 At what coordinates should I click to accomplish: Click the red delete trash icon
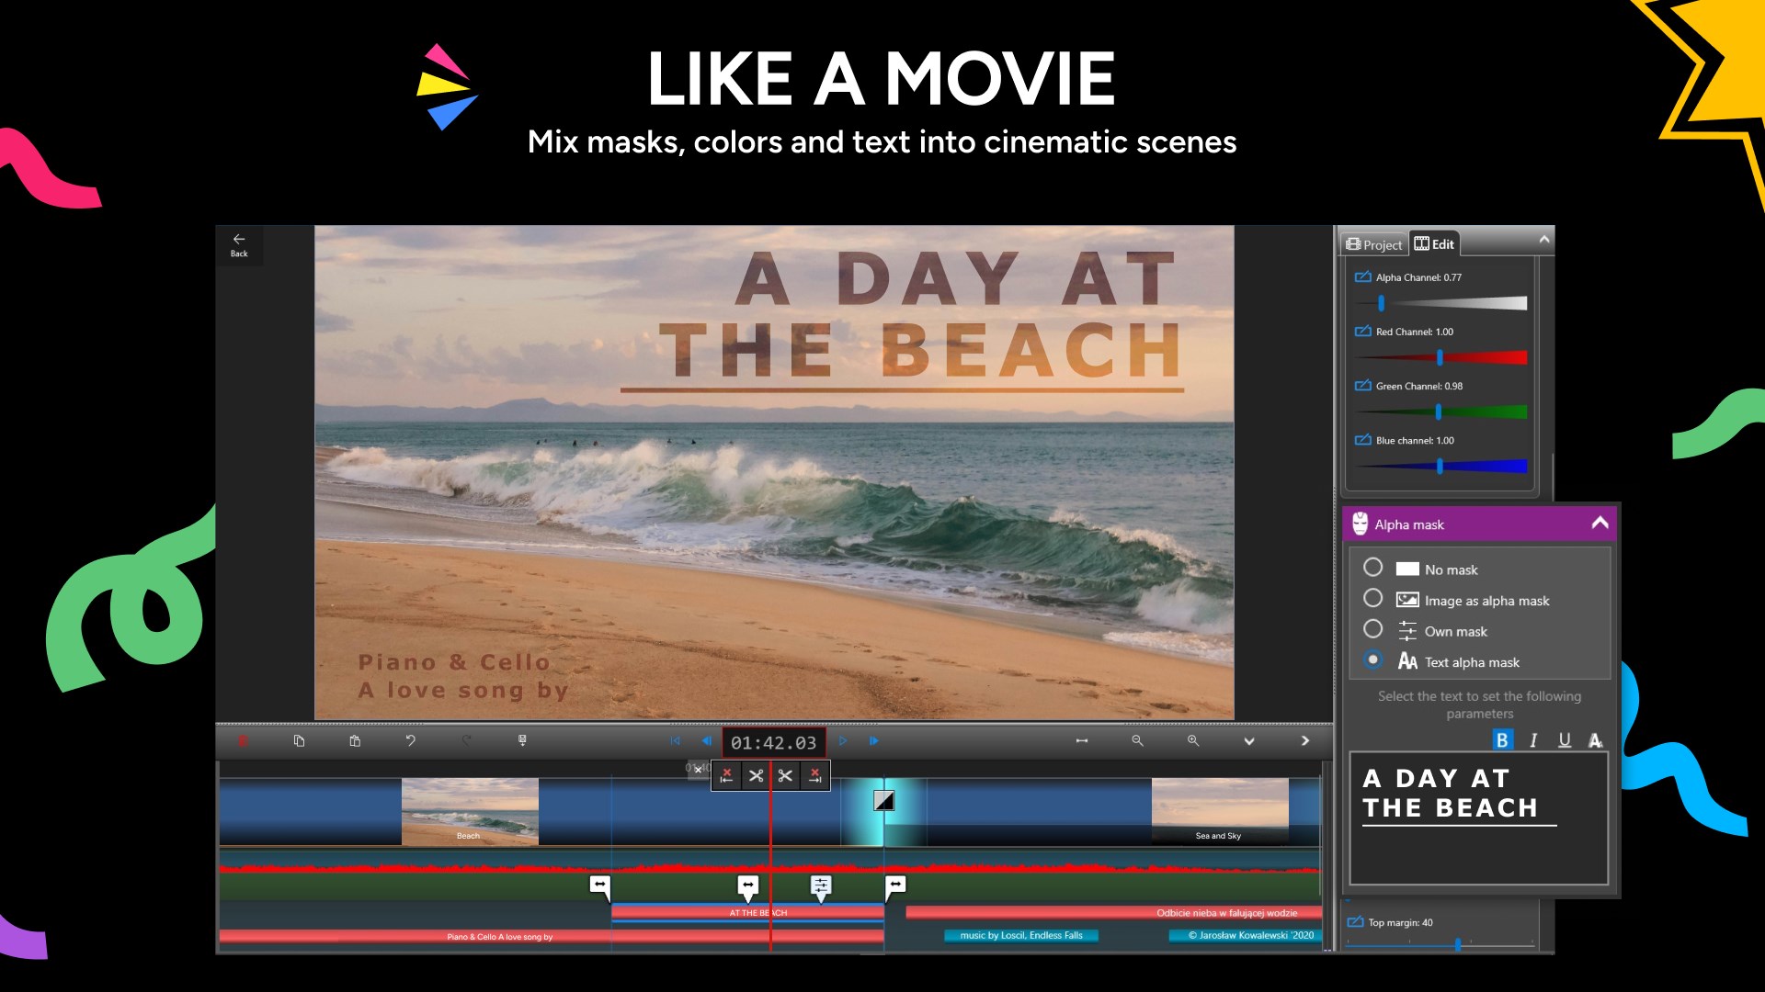pyautogui.click(x=243, y=741)
